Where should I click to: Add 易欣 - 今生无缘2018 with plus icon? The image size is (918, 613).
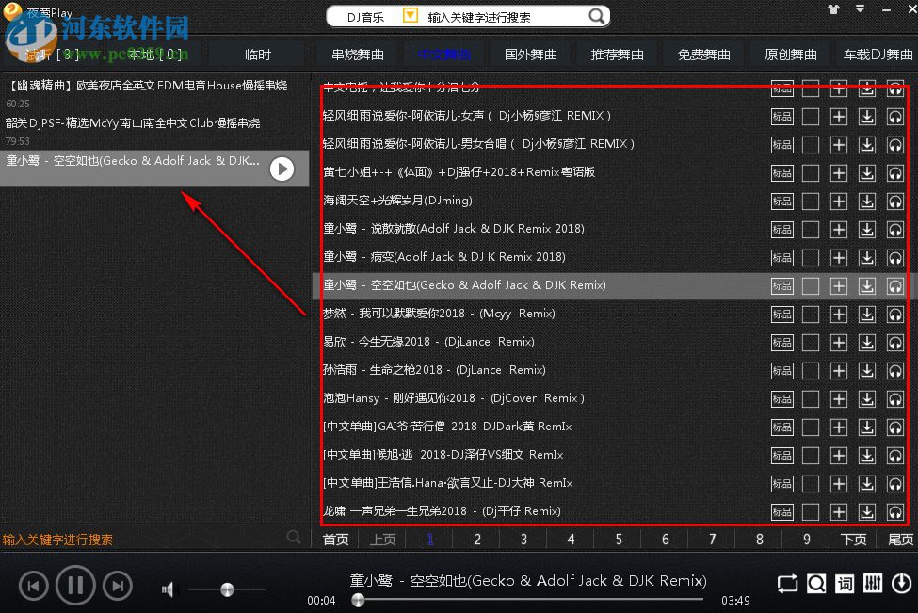pos(838,343)
